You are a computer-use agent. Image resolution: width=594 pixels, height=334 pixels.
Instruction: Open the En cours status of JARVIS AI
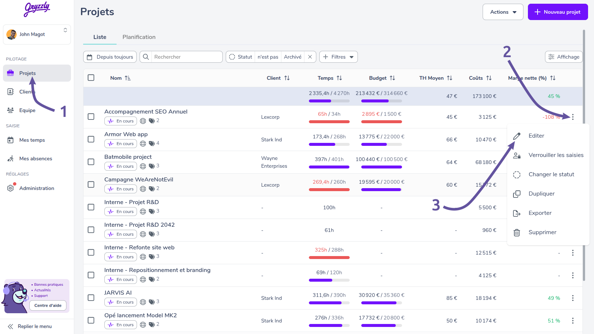click(121, 302)
